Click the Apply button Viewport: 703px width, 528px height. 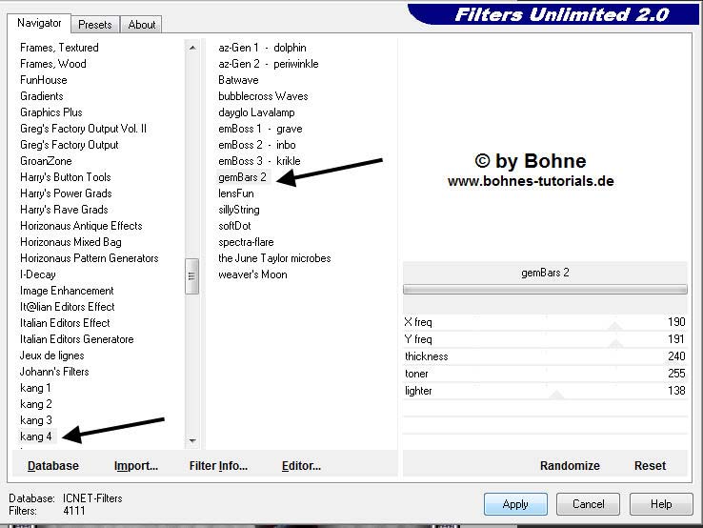coord(515,504)
